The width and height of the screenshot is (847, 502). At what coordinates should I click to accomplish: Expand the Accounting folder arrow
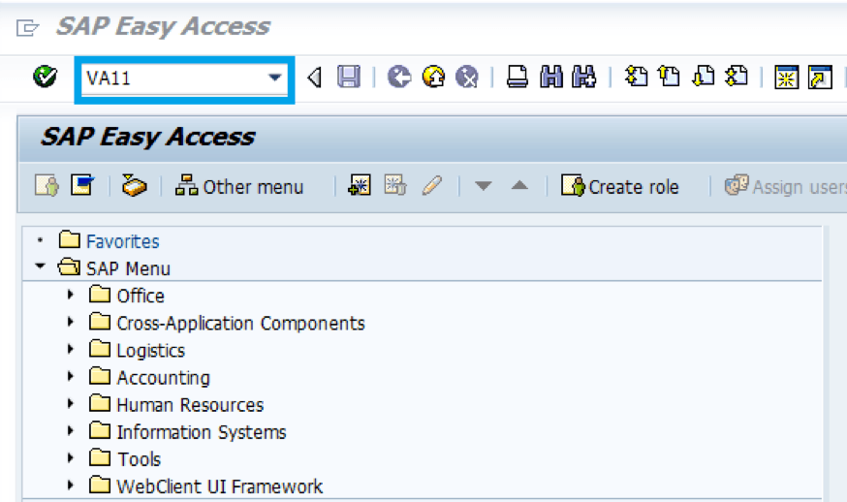coord(70,376)
